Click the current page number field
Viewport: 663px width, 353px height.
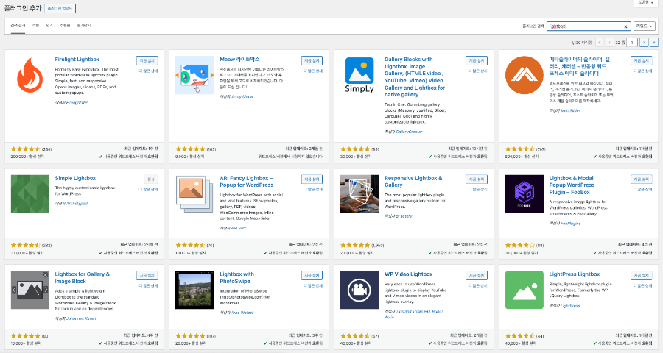pos(632,42)
